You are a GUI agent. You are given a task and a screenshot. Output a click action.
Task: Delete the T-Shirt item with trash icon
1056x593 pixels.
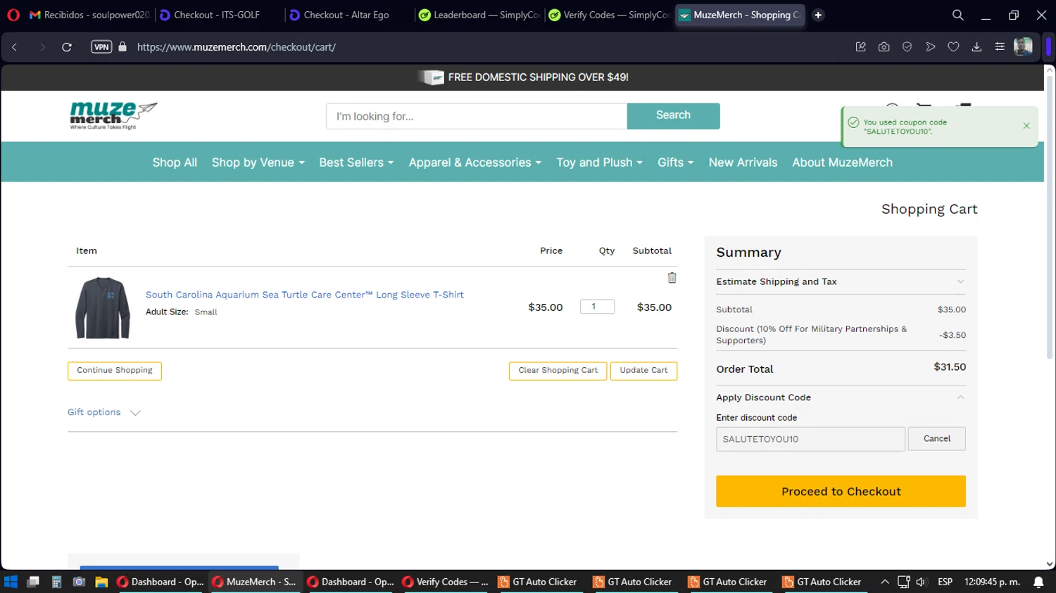[x=672, y=278]
